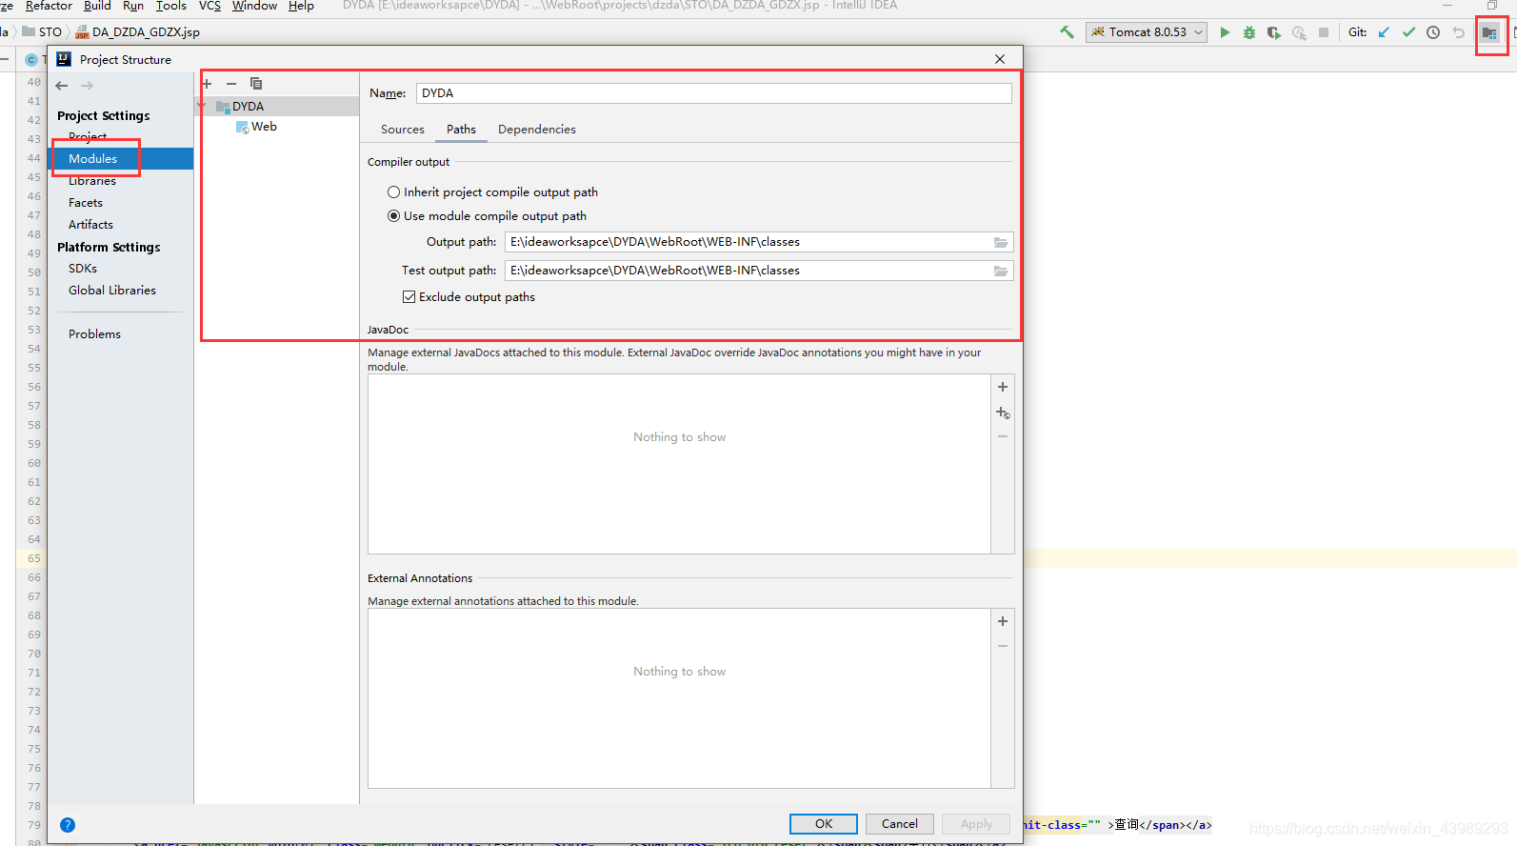Remove the selected module with the minus icon
Viewport: 1517px width, 846px height.
(231, 84)
